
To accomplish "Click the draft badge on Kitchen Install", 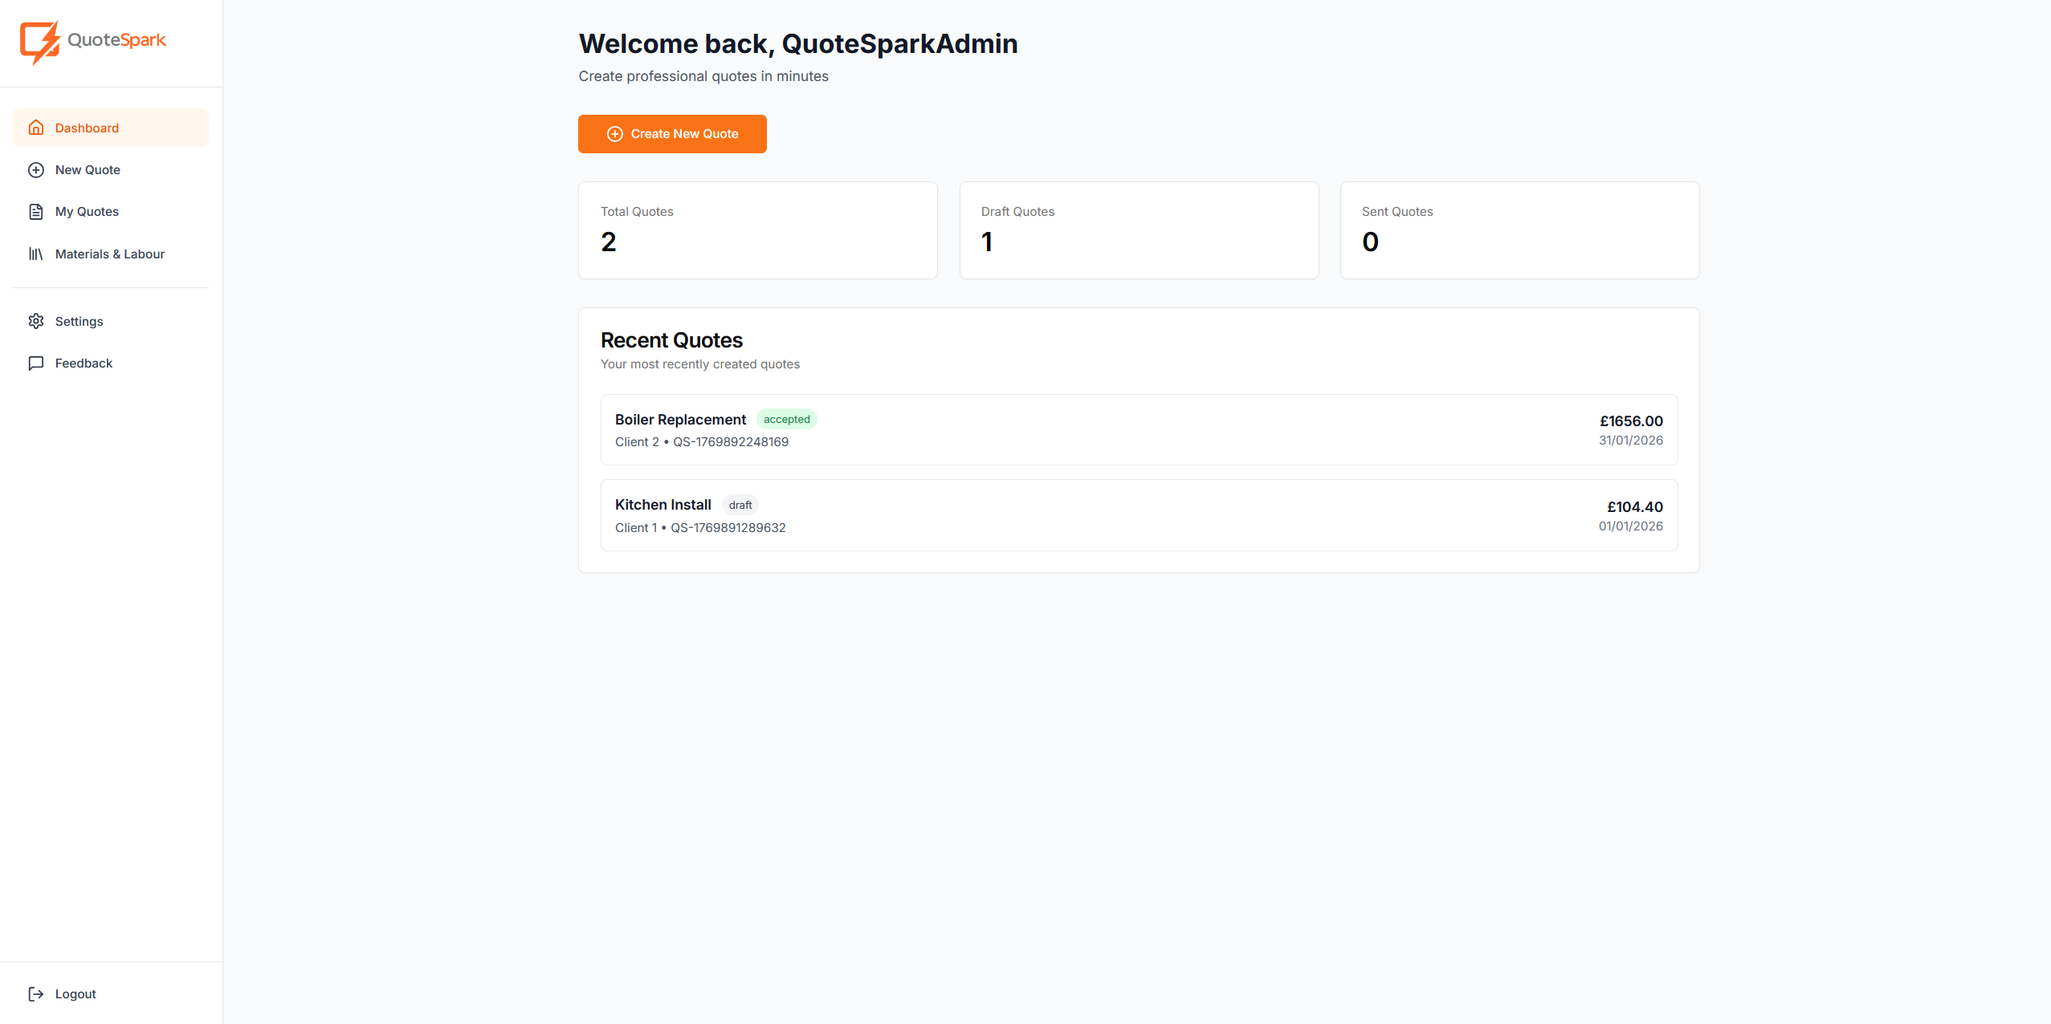I will tap(740, 504).
